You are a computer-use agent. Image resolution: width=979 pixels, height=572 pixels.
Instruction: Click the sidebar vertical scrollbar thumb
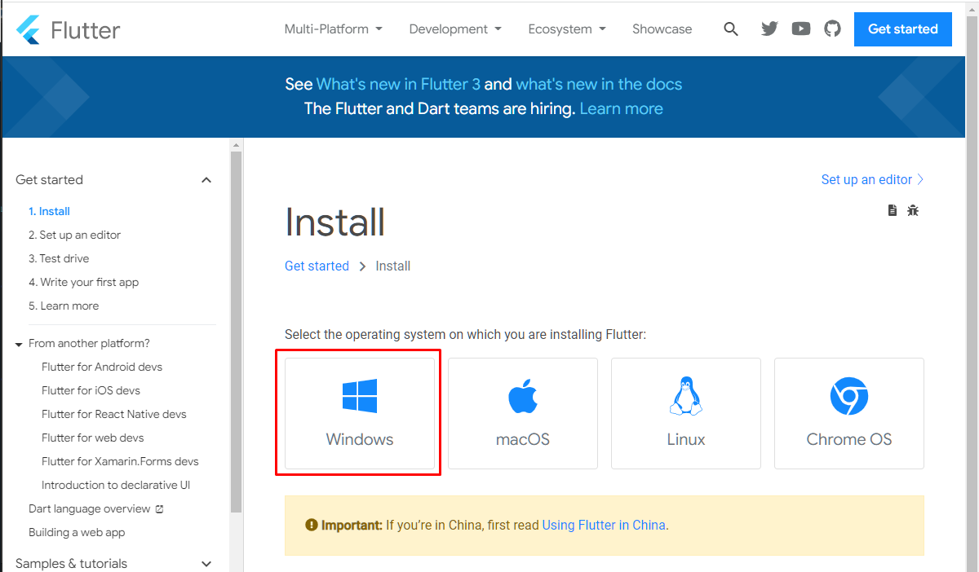click(x=237, y=332)
